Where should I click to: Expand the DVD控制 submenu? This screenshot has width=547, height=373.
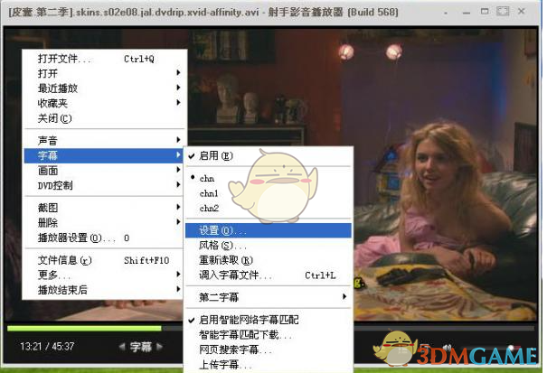pyautogui.click(x=104, y=185)
